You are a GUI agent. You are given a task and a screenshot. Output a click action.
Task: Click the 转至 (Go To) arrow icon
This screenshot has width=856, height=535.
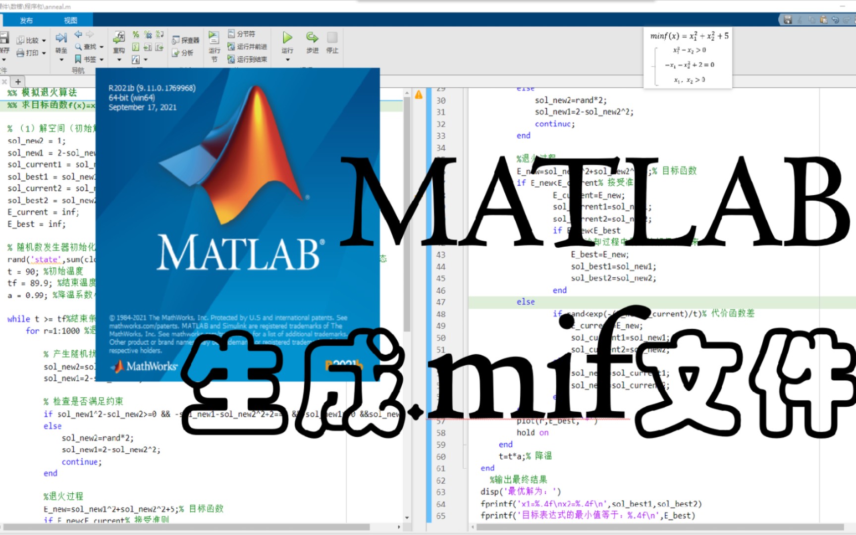pyautogui.click(x=61, y=38)
